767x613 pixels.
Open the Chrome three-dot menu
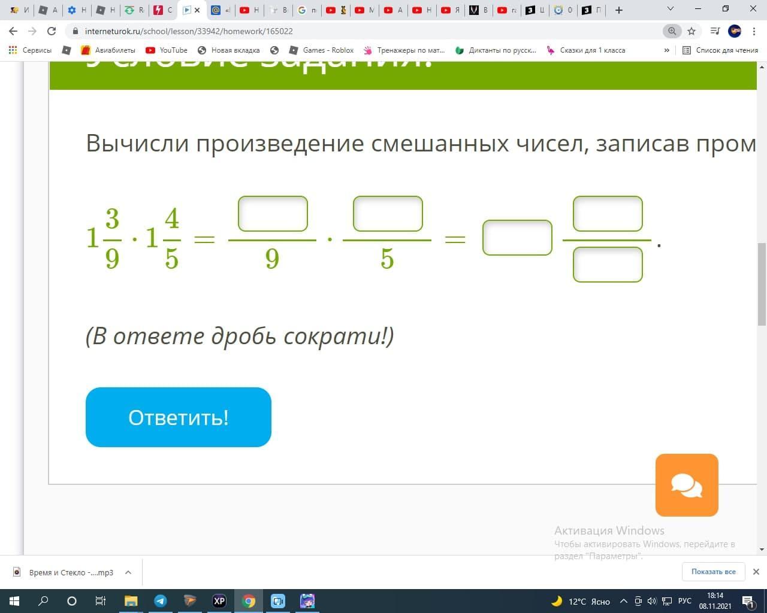754,31
